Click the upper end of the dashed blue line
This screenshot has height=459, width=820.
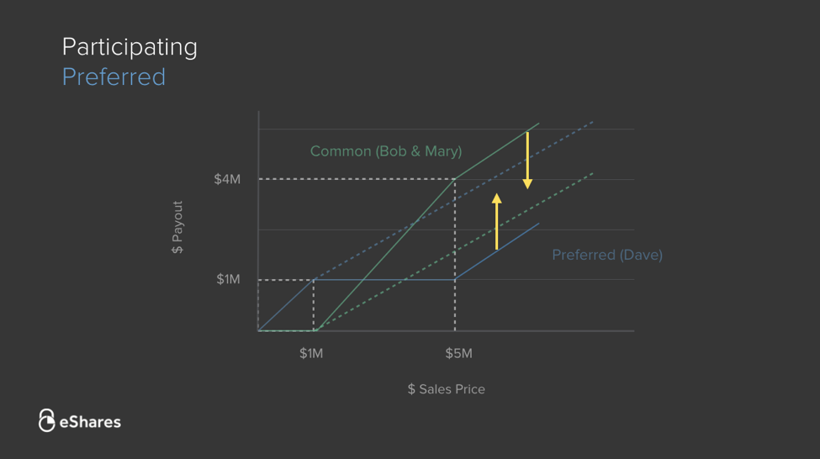(593, 122)
